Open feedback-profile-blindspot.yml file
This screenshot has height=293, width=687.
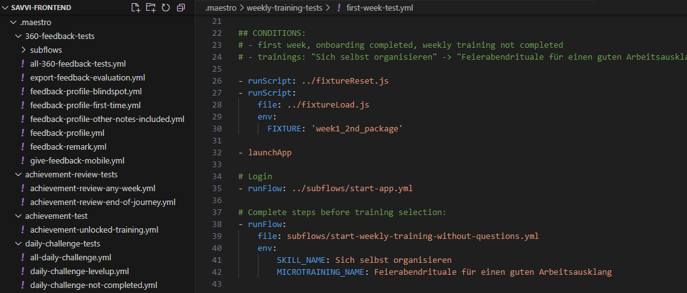click(x=85, y=91)
